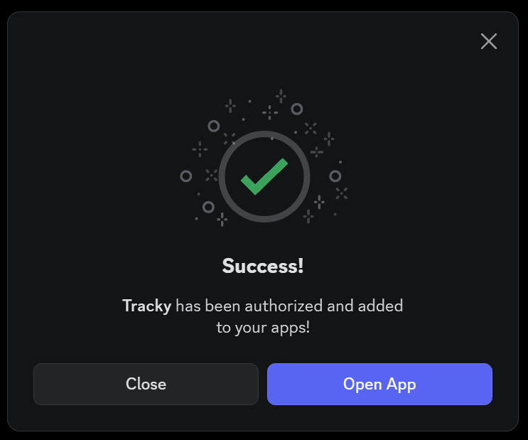Click the small ring at upper left of confetti
The image size is (528, 440).
213,127
